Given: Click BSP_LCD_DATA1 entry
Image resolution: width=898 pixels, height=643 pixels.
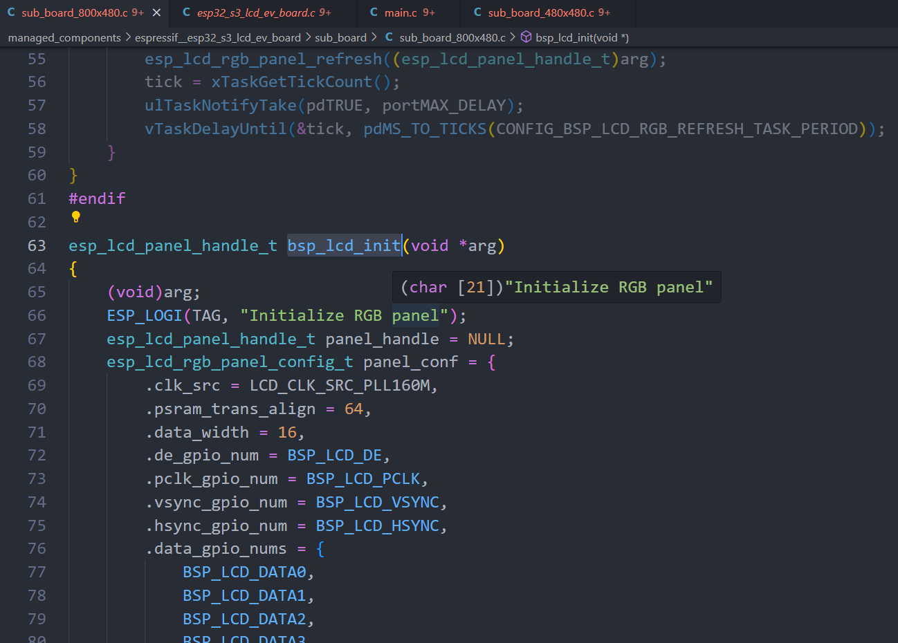Looking at the screenshot, I should [x=244, y=595].
